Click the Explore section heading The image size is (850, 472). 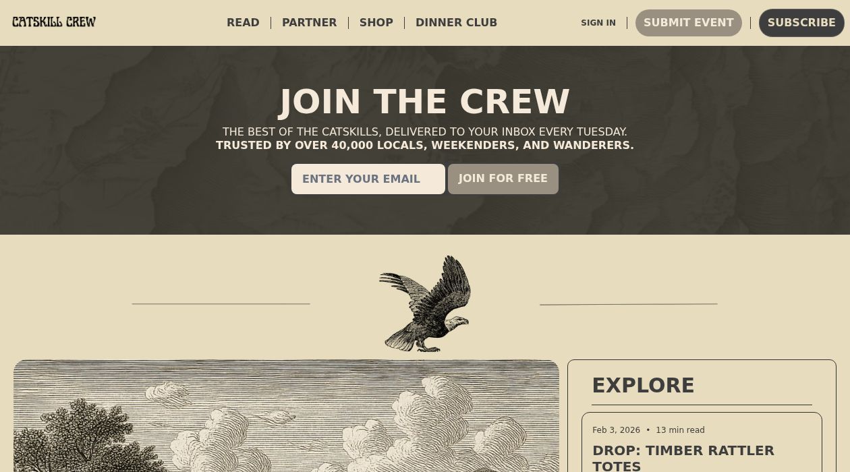point(643,385)
